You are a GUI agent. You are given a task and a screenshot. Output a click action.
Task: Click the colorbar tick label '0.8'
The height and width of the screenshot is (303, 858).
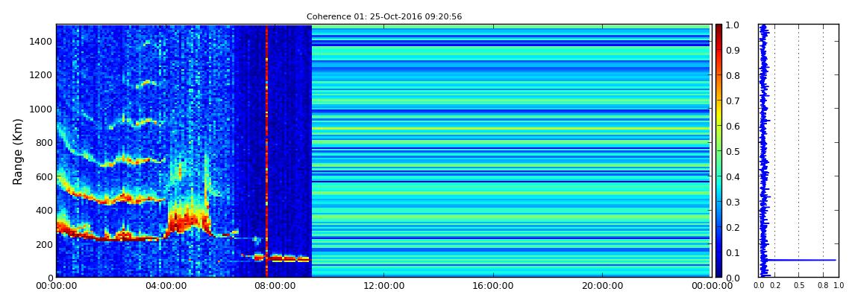coord(733,76)
